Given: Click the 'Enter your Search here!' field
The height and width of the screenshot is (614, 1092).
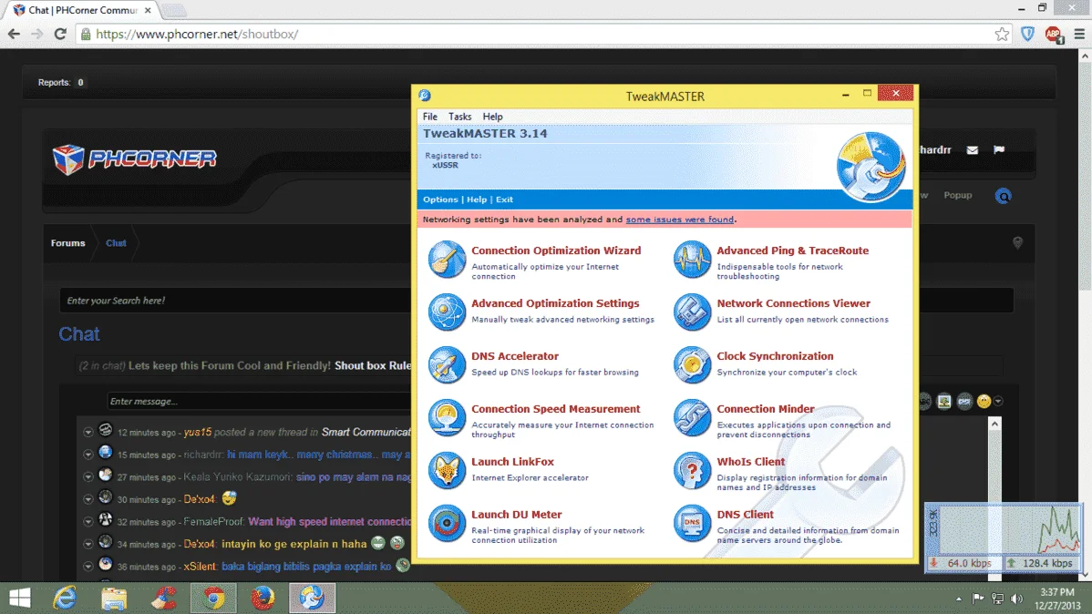Looking at the screenshot, I should pos(237,301).
